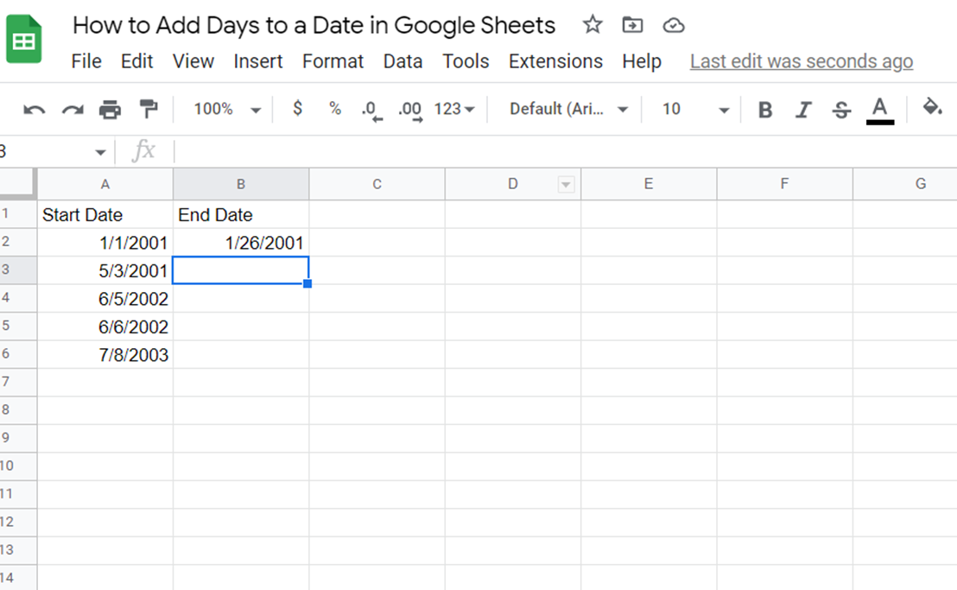Select the column E header
957x590 pixels.
[x=649, y=184]
